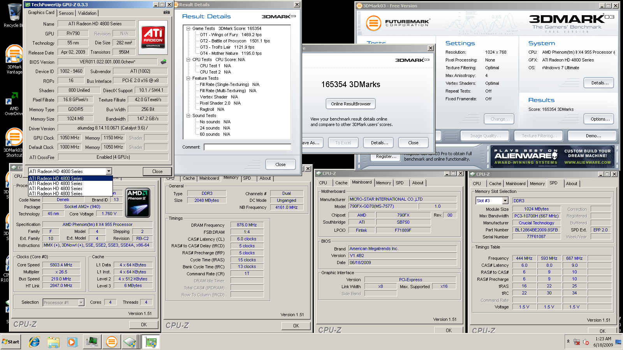Switch to the Sensors tab in GPU-Z

coord(66,13)
